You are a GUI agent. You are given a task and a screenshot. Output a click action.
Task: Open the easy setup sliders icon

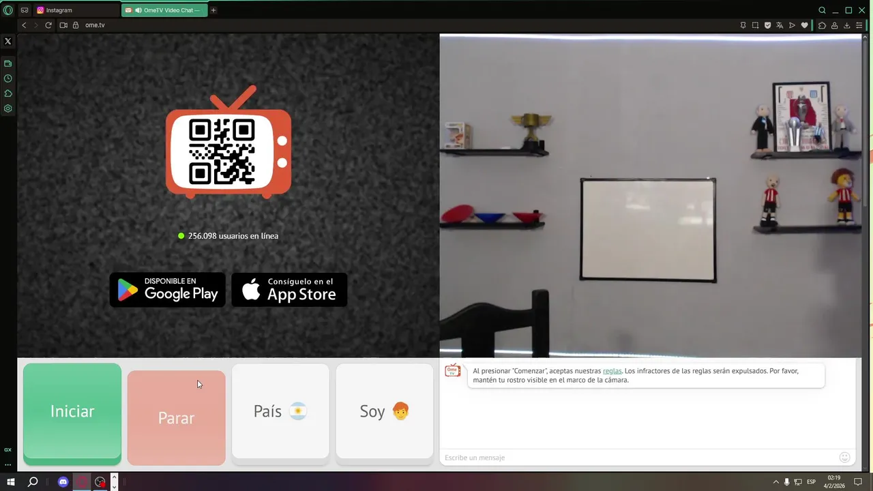859,25
